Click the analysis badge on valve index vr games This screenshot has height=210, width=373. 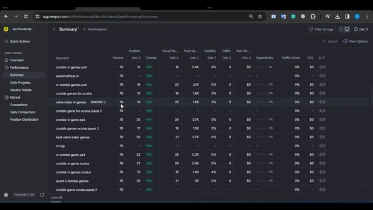[x=98, y=102]
